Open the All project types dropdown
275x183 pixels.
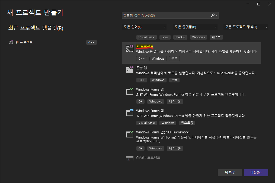(246, 27)
